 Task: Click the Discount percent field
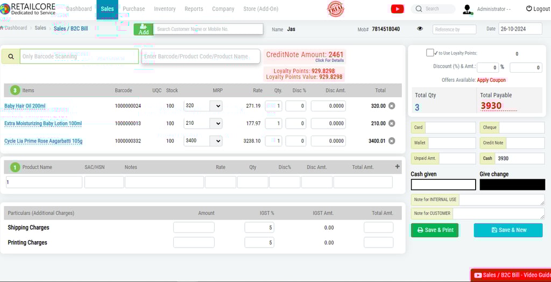[x=488, y=67]
